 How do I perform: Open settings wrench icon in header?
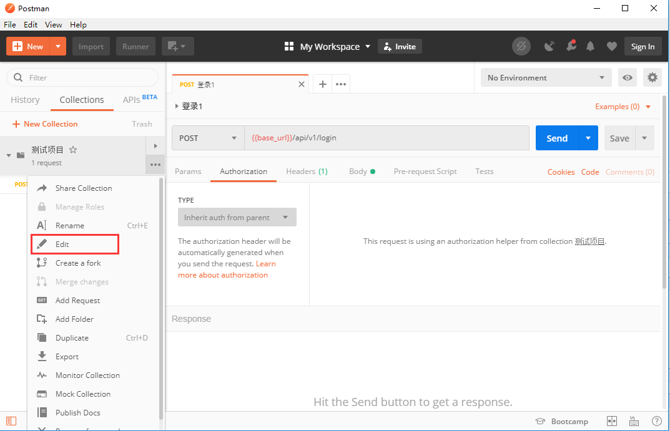[x=571, y=46]
